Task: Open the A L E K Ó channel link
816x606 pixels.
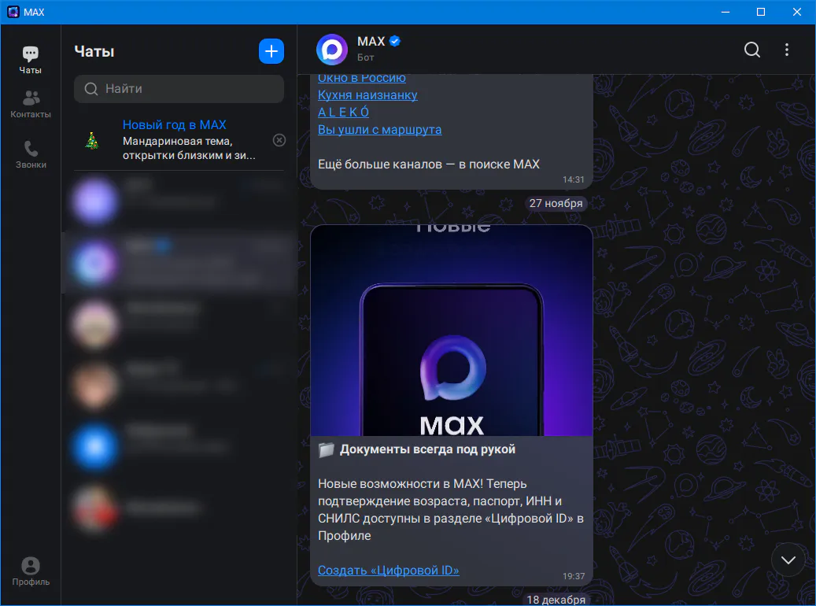Action: pos(343,112)
